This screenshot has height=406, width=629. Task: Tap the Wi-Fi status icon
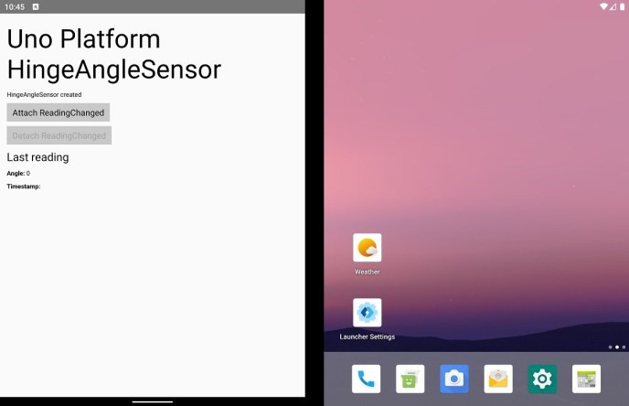point(603,6)
